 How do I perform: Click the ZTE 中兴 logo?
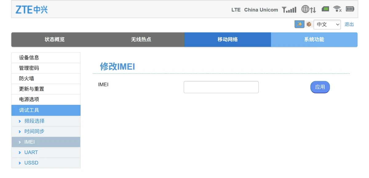point(32,10)
